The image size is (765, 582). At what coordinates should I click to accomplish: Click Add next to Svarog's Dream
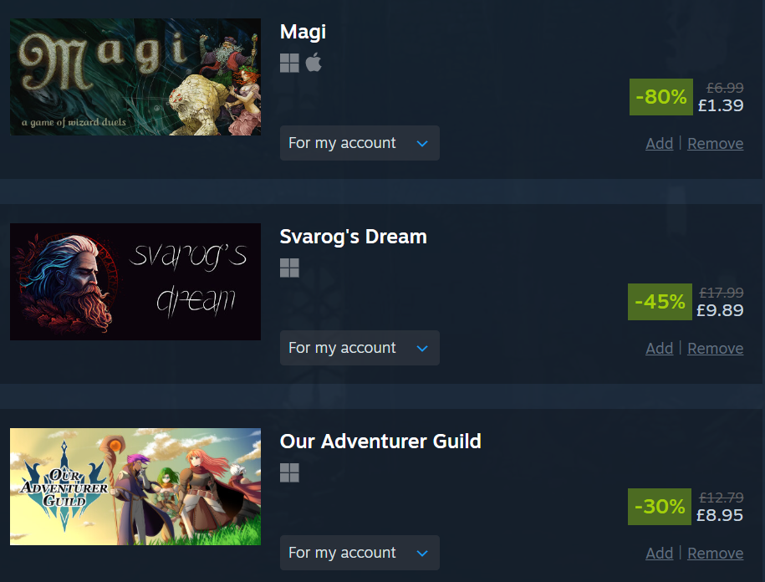[659, 349]
